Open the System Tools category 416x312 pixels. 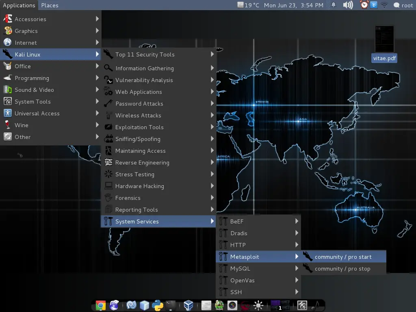[51, 101]
